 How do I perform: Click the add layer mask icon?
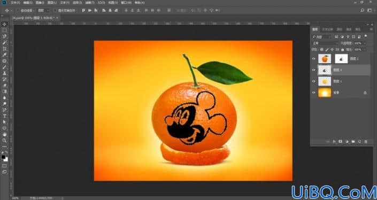(x=341, y=142)
